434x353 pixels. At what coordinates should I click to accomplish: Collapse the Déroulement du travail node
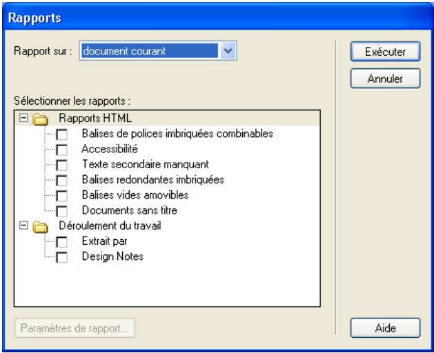pos(23,225)
